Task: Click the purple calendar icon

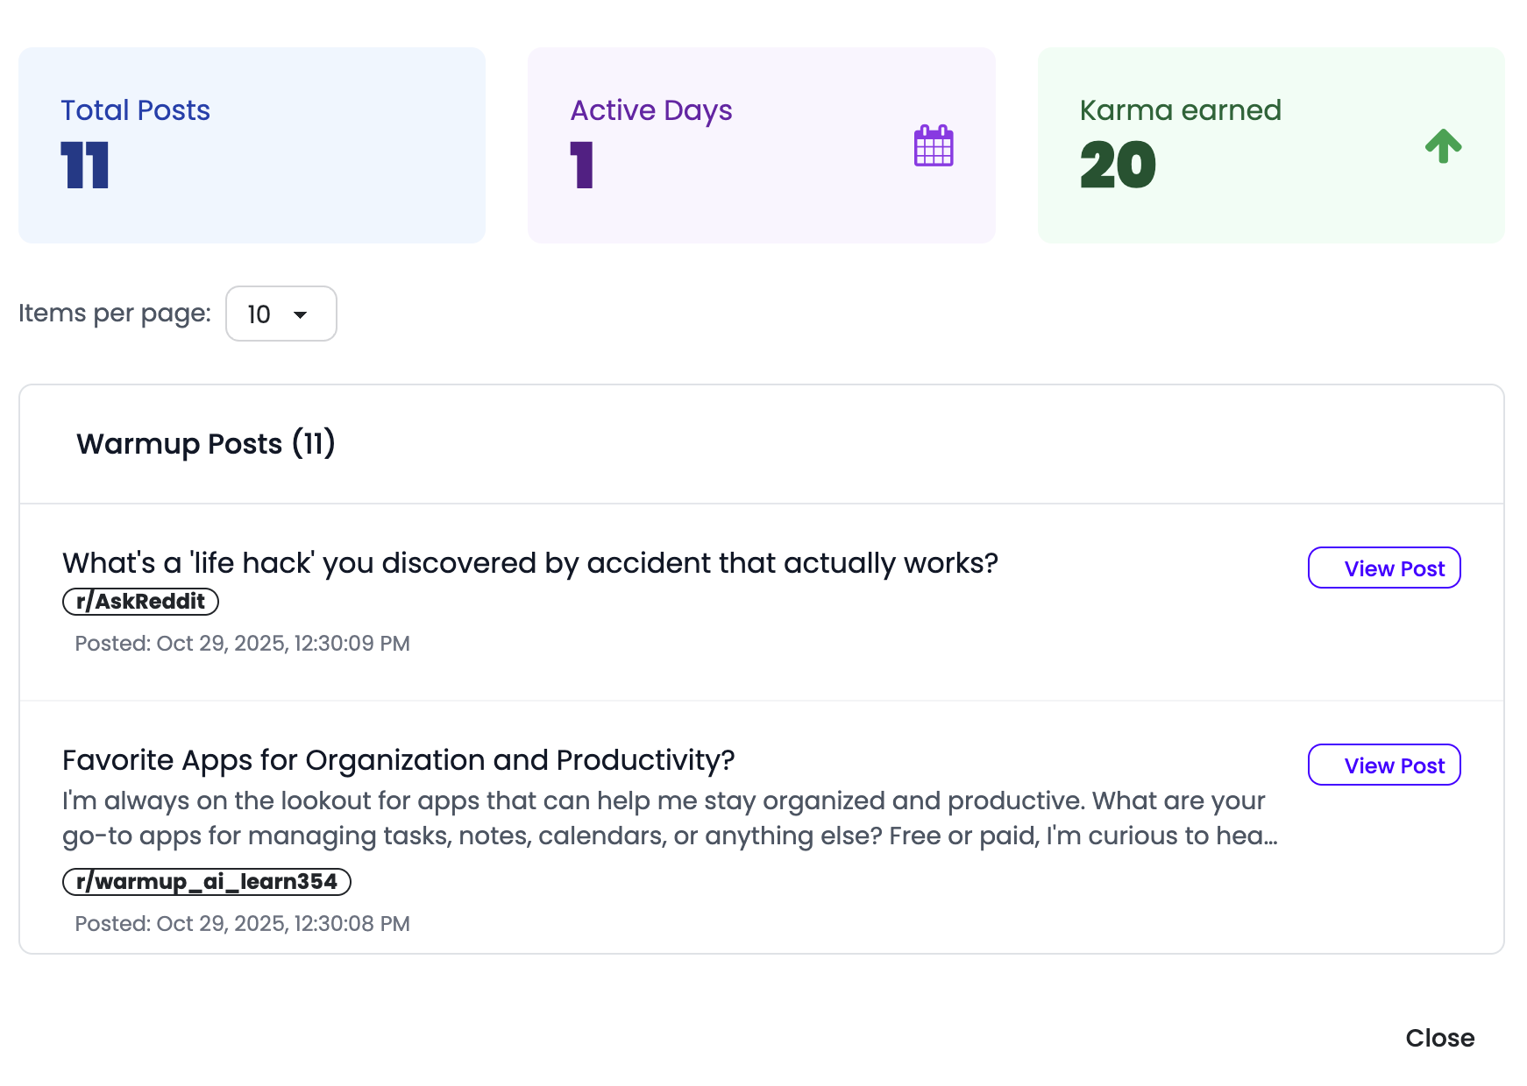Action: tap(933, 145)
